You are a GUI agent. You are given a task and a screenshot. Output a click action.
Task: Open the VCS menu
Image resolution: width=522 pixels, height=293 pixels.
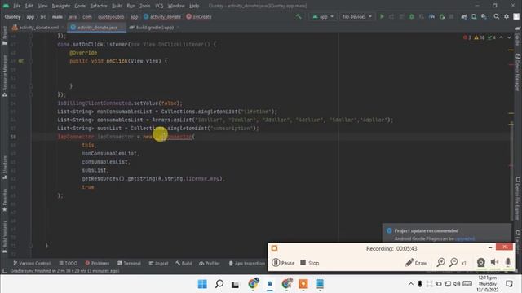[x=159, y=6]
